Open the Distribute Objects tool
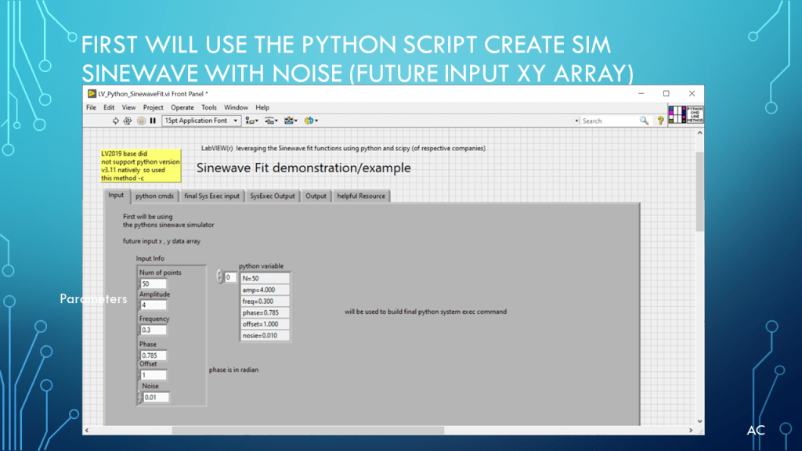This screenshot has width=802, height=451. click(271, 121)
